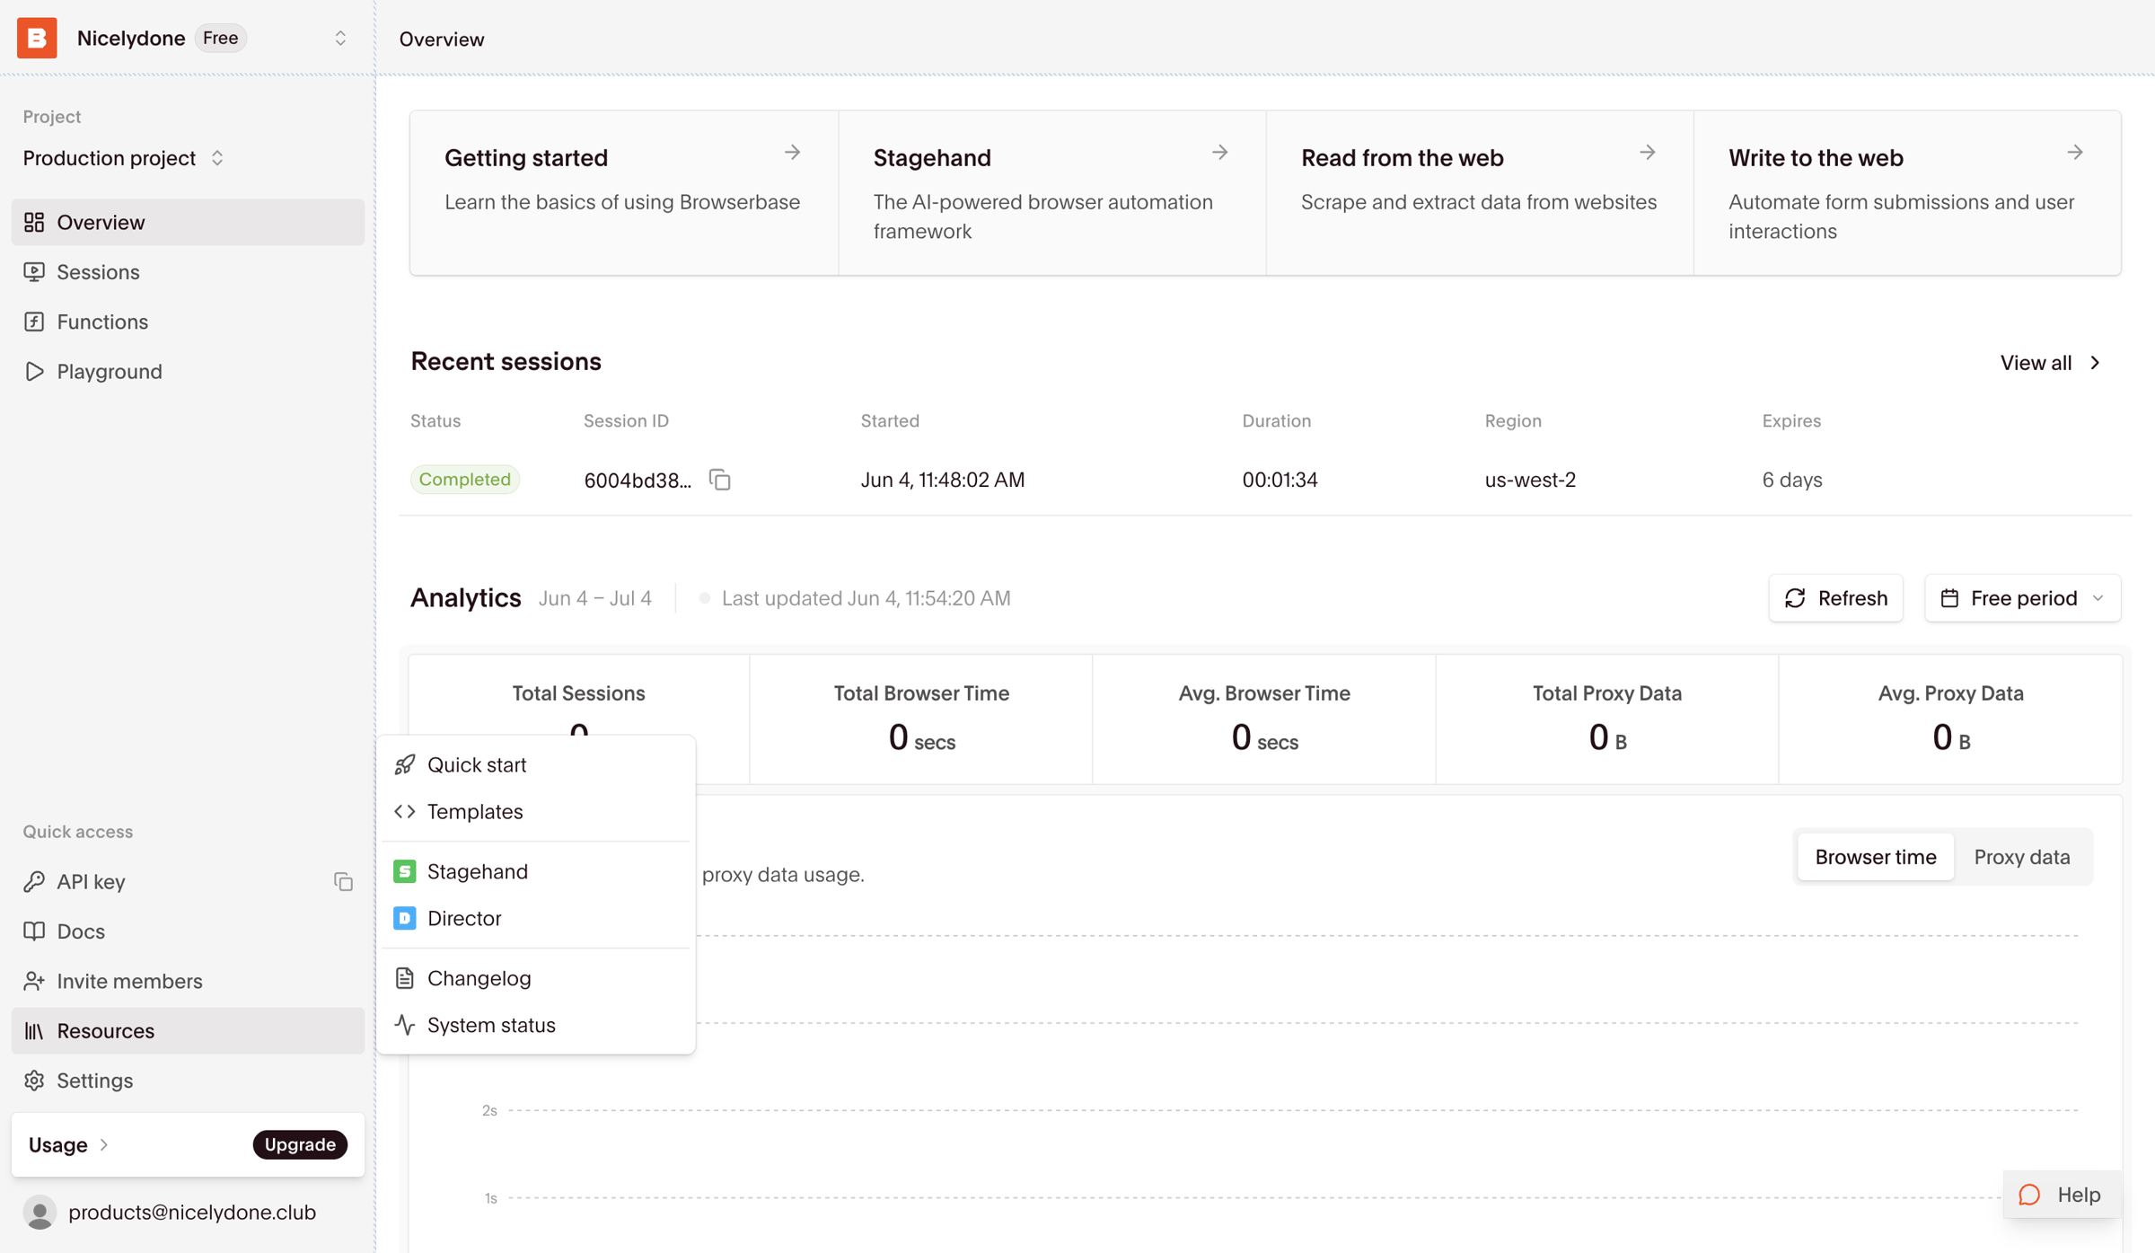Screen dimensions: 2155x1253
Task: Click the Avg. Proxy Data stat
Action: 1950,719
